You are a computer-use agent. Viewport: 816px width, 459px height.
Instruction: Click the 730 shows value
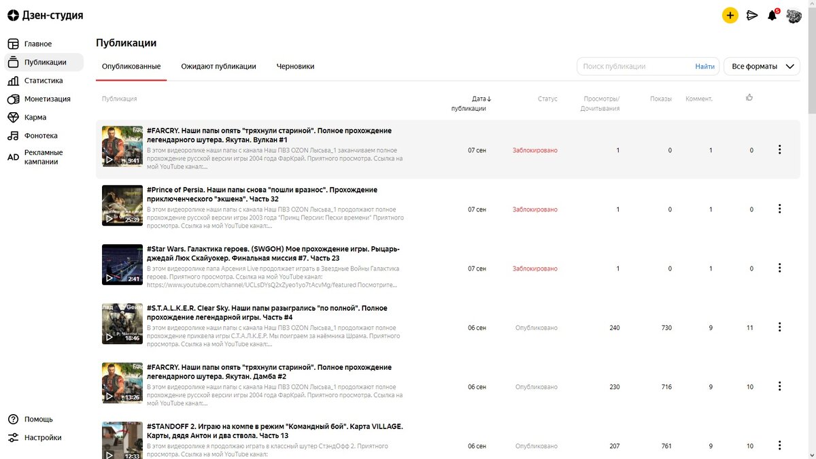(x=666, y=328)
